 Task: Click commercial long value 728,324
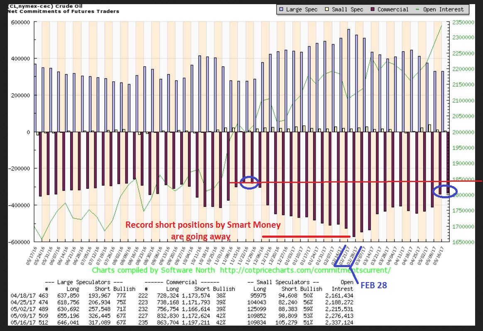(168, 296)
